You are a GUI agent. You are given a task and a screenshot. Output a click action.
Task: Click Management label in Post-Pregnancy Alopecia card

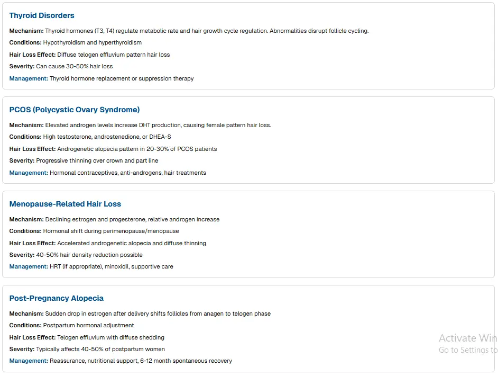[29, 361]
